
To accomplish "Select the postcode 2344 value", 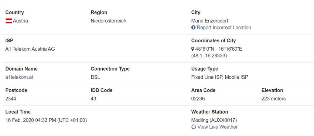I will click(11, 99).
